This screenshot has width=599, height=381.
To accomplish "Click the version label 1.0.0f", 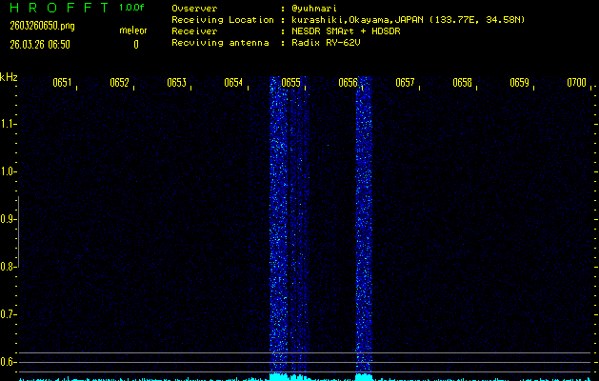I will point(131,8).
